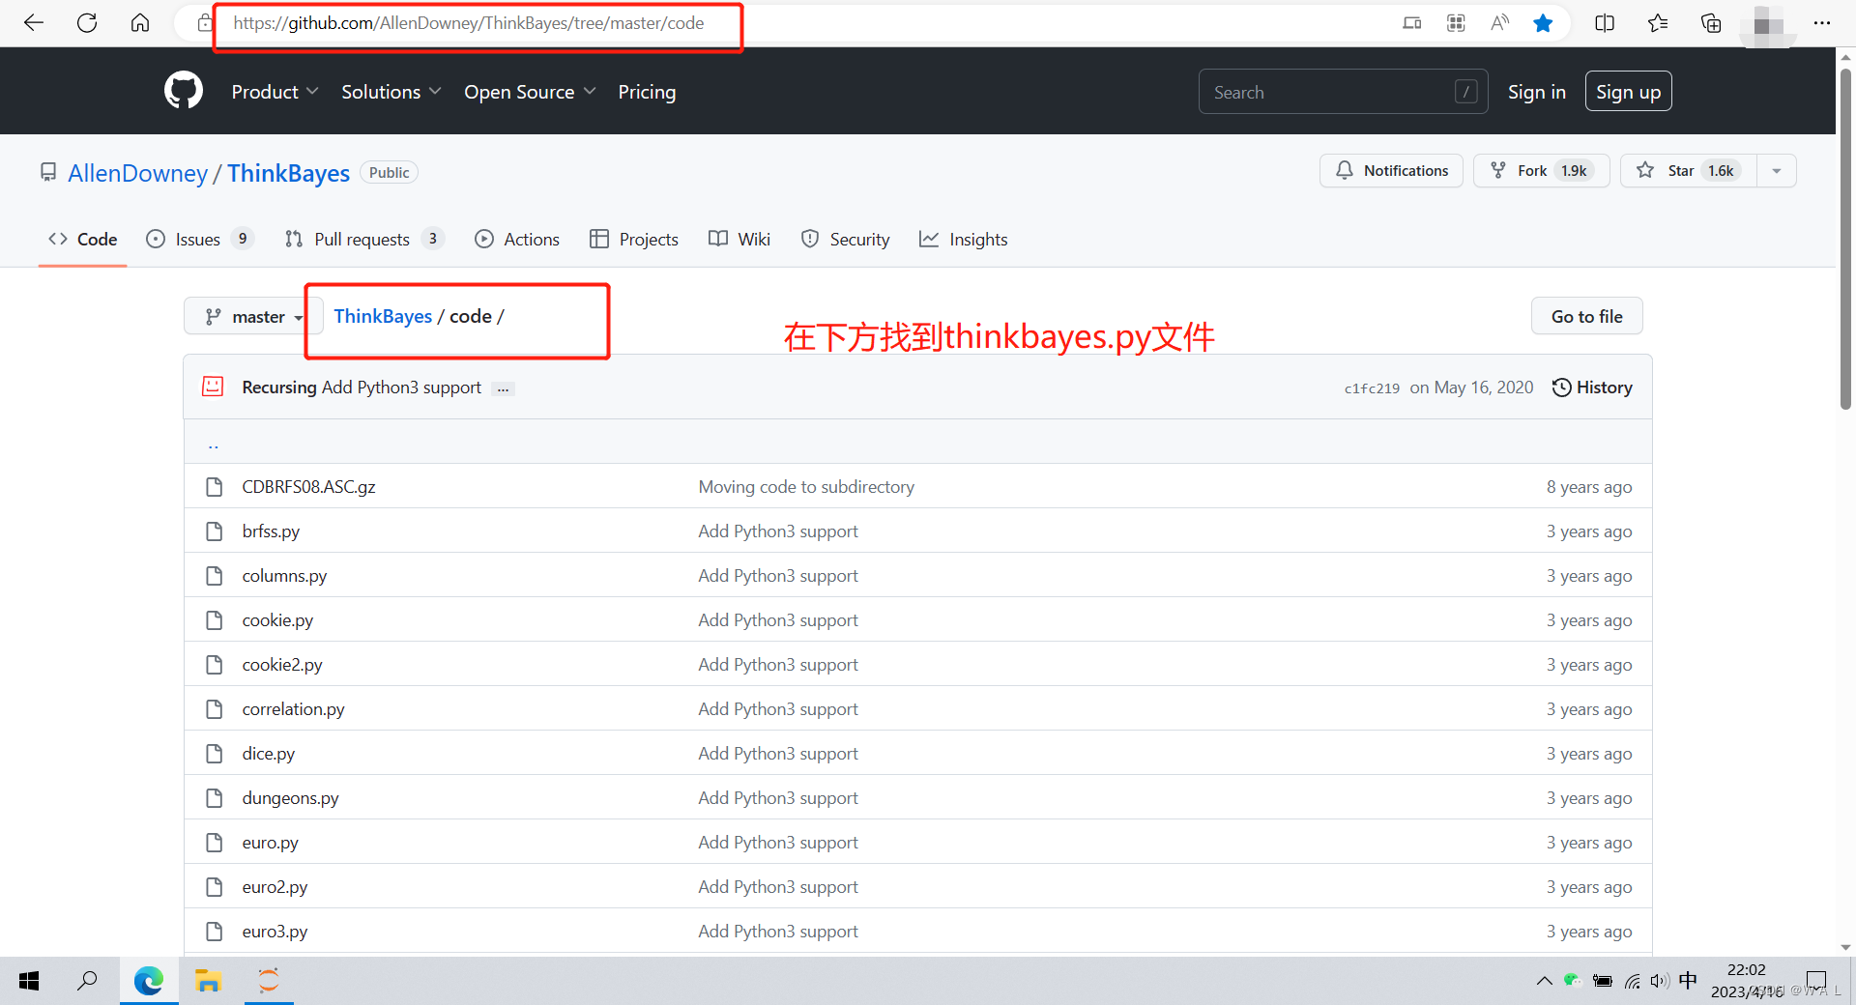Open the Pricing page
The width and height of the screenshot is (1856, 1005).
point(647,92)
